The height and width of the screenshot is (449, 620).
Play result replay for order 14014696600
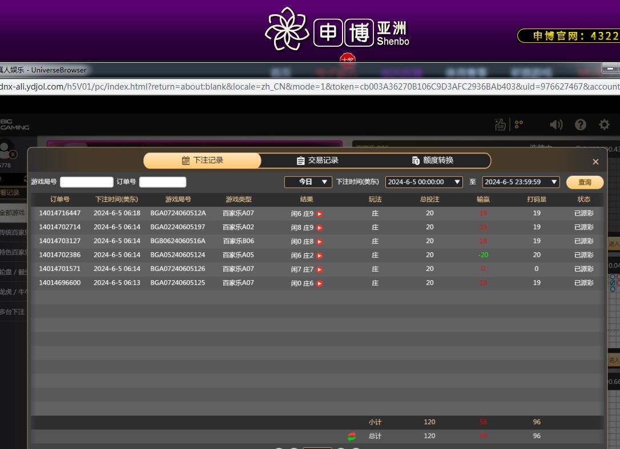pyautogui.click(x=320, y=284)
